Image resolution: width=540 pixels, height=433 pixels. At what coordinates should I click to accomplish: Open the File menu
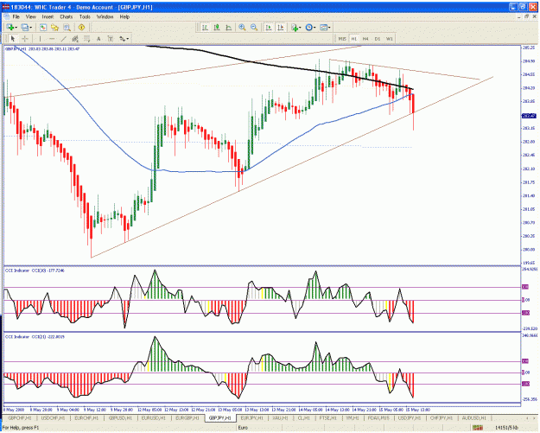[x=16, y=16]
